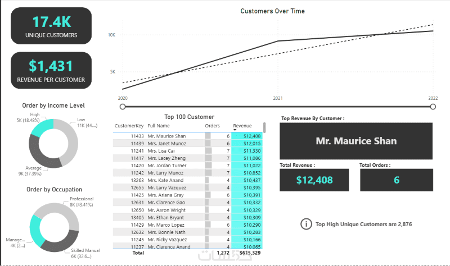Viewport: 450px width, 266px height.
Task: Click the Revenue Per Customer KPI card
Action: click(51, 71)
